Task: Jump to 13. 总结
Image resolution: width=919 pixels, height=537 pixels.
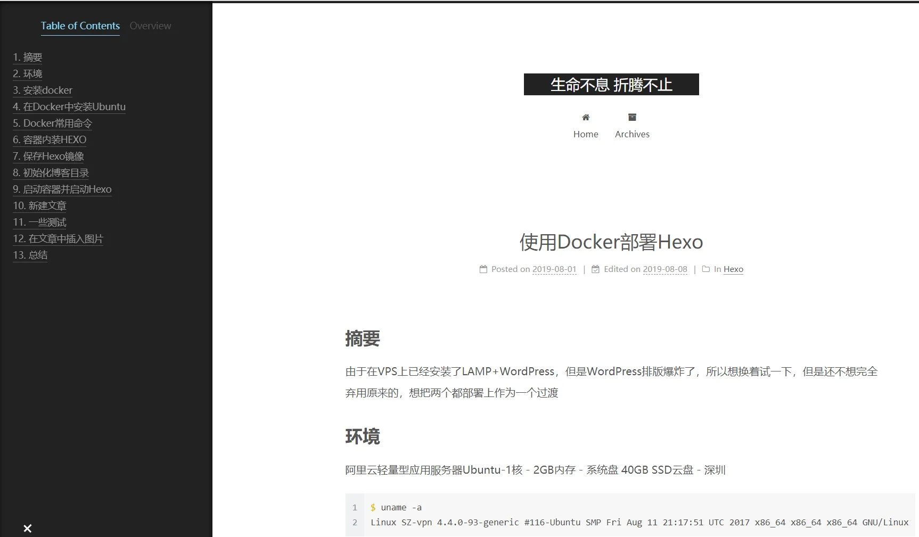Action: [30, 255]
